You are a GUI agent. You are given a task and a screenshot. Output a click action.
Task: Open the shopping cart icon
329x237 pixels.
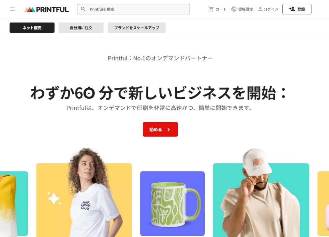pos(211,9)
